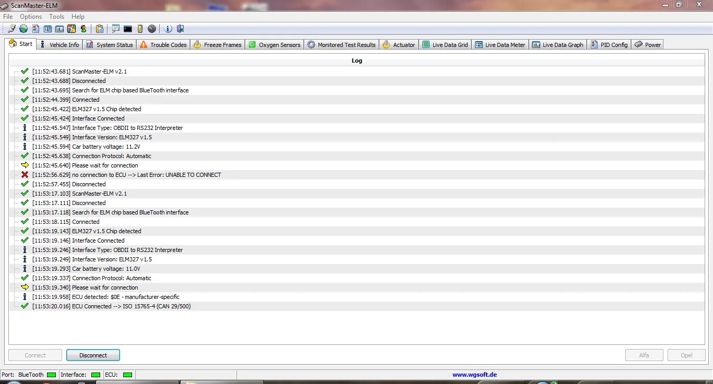Select 11:52:57.455 Disconnected log line
This screenshot has height=384, width=713.
[x=69, y=184]
